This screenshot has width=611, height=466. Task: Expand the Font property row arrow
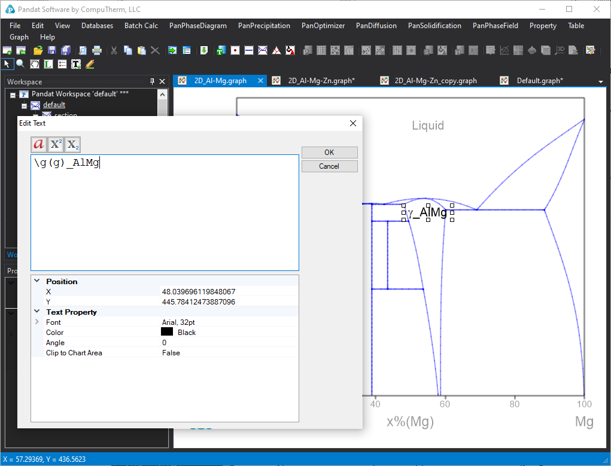[x=37, y=322]
